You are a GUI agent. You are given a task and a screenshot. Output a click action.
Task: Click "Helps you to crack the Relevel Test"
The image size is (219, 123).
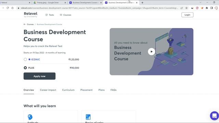click(x=43, y=46)
